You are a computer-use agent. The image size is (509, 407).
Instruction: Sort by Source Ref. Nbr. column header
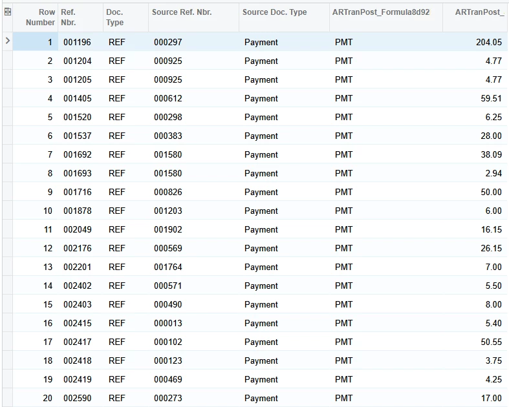coord(194,17)
